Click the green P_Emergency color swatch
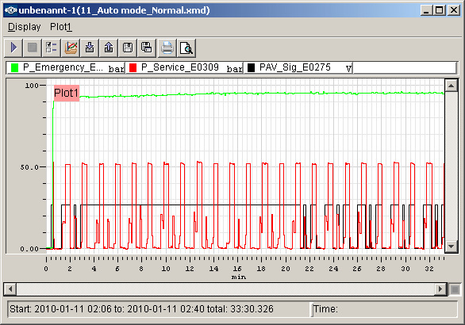Screen dimensions: 465x325 (14, 68)
